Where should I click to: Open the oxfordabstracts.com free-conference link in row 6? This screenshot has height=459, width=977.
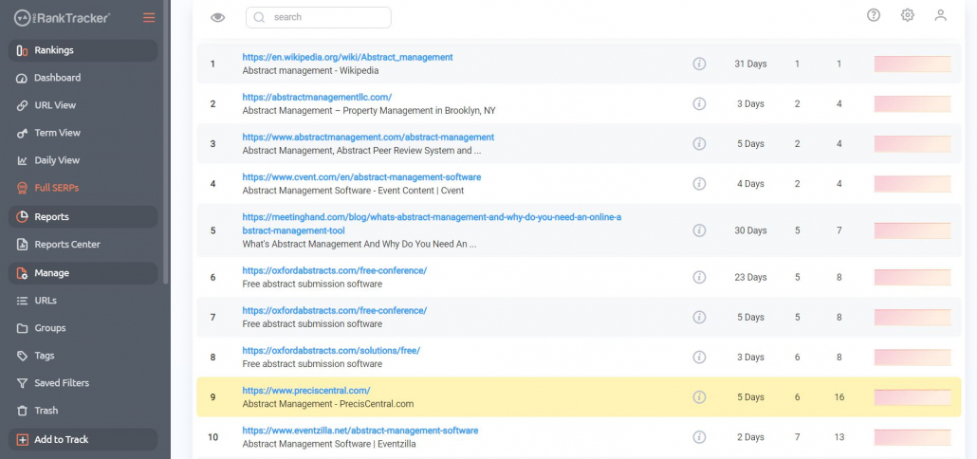(x=335, y=270)
